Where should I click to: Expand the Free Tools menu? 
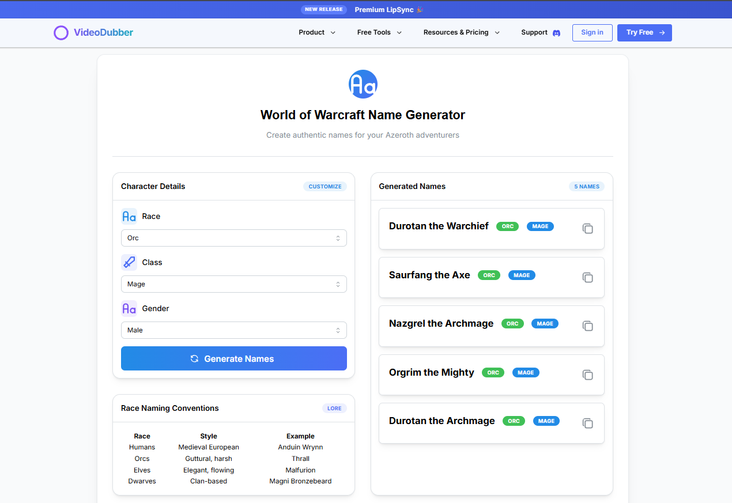379,32
